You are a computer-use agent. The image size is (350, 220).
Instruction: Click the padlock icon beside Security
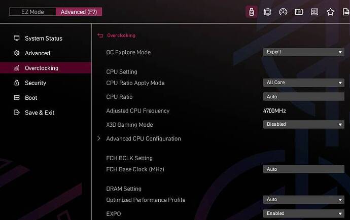click(17, 83)
